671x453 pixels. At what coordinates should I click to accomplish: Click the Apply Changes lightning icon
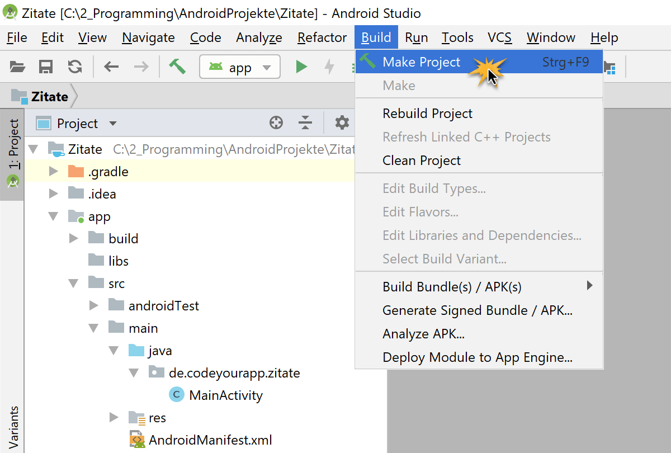tap(330, 67)
